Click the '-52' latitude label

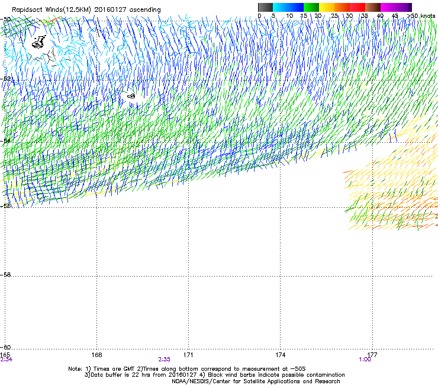[x=5, y=79]
